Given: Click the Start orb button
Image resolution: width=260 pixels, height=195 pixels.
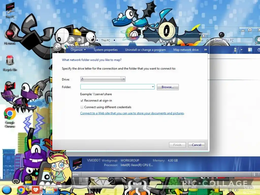Looking at the screenshot, I should click(7, 190).
